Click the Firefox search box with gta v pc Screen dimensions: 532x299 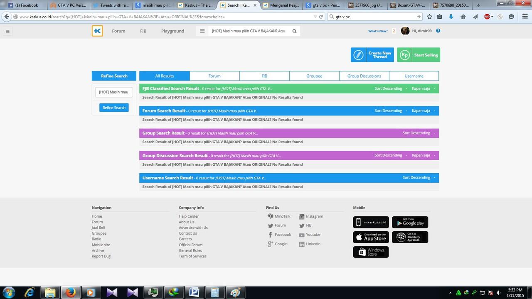(x=375, y=17)
